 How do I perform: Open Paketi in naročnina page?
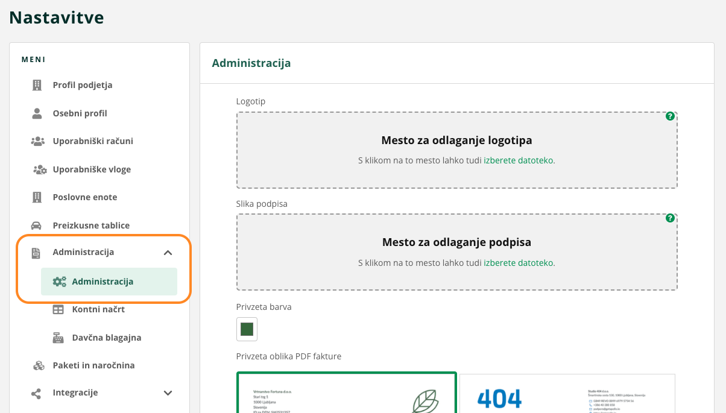coord(93,365)
